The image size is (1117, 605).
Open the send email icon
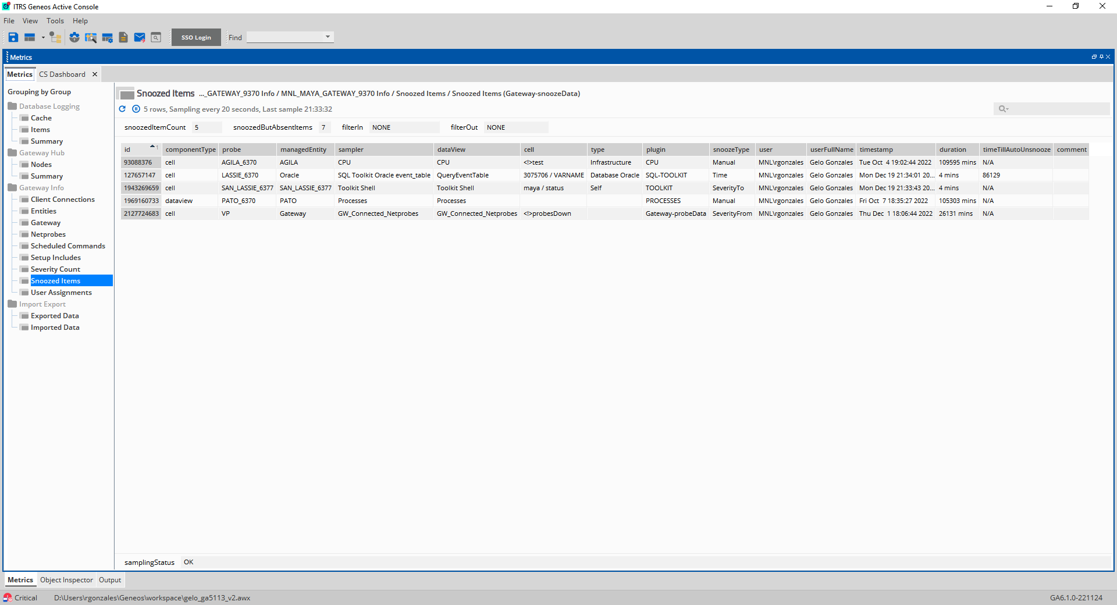(140, 37)
